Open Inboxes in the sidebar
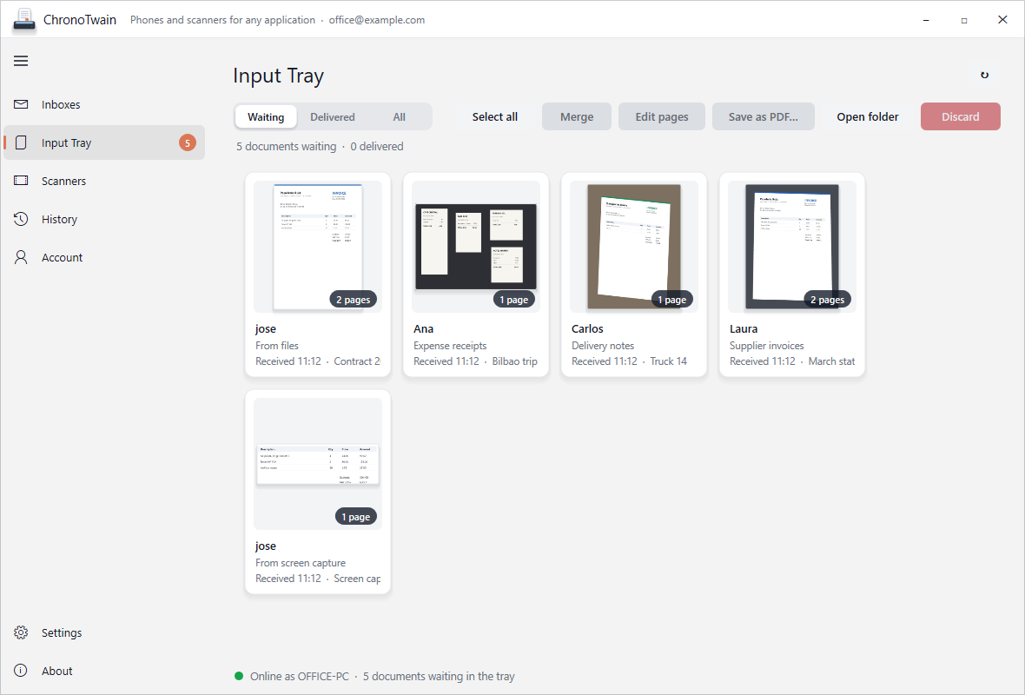The width and height of the screenshot is (1025, 695). pyautogui.click(x=104, y=104)
